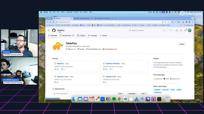204x114 pixels.
Task: Expand the Language filter dropdown
Action: pos(133,93)
